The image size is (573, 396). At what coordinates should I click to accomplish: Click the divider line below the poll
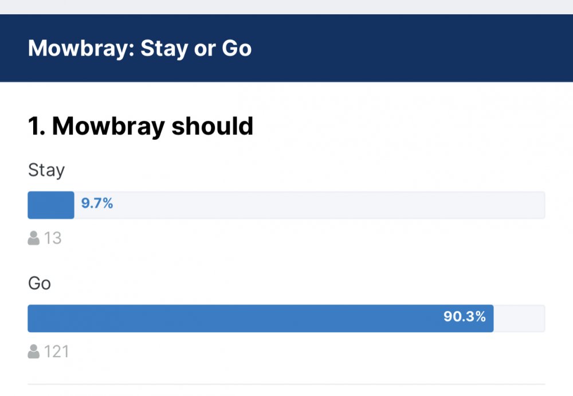[x=286, y=384]
